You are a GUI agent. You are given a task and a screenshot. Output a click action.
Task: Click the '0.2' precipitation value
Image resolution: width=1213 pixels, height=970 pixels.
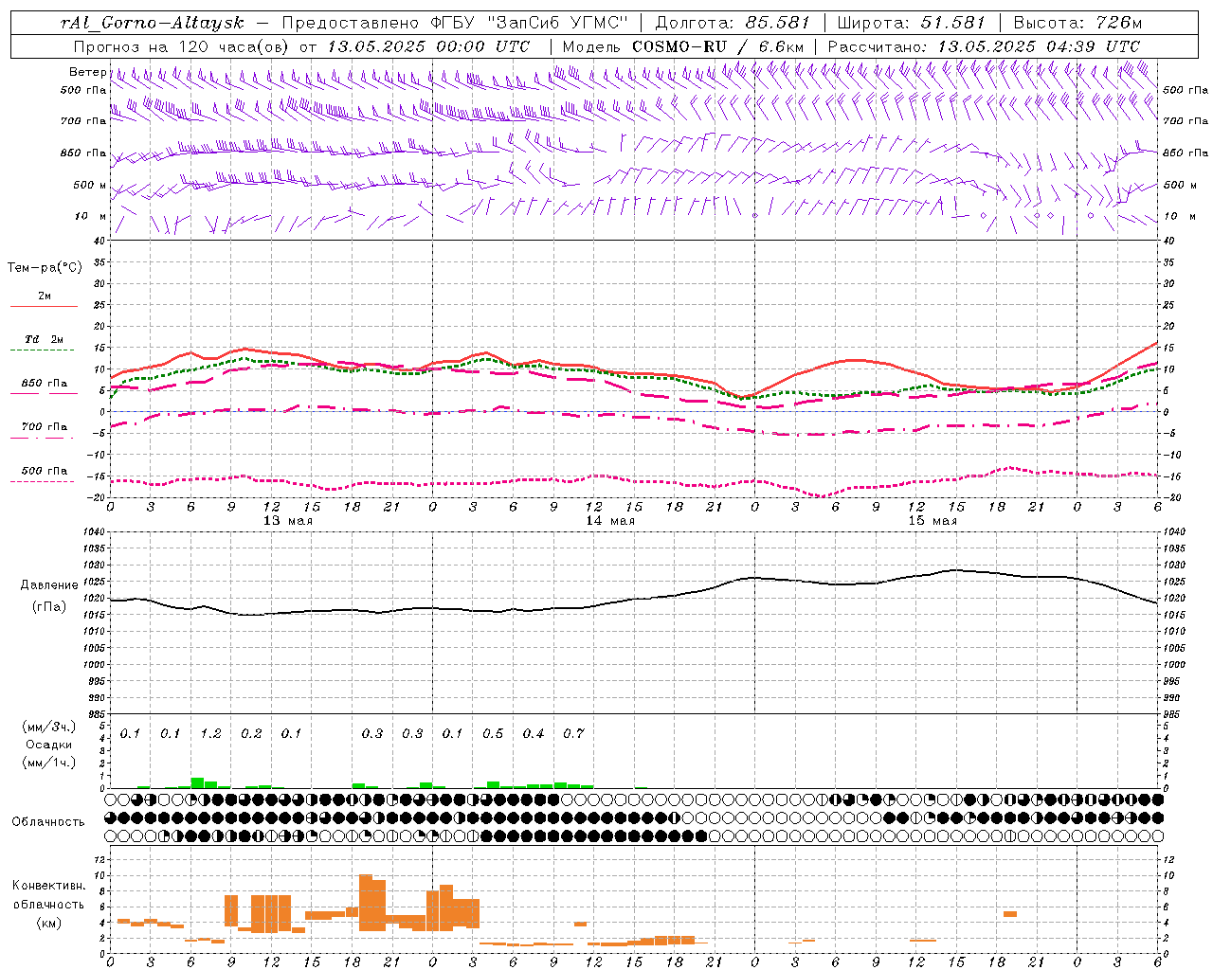click(251, 733)
